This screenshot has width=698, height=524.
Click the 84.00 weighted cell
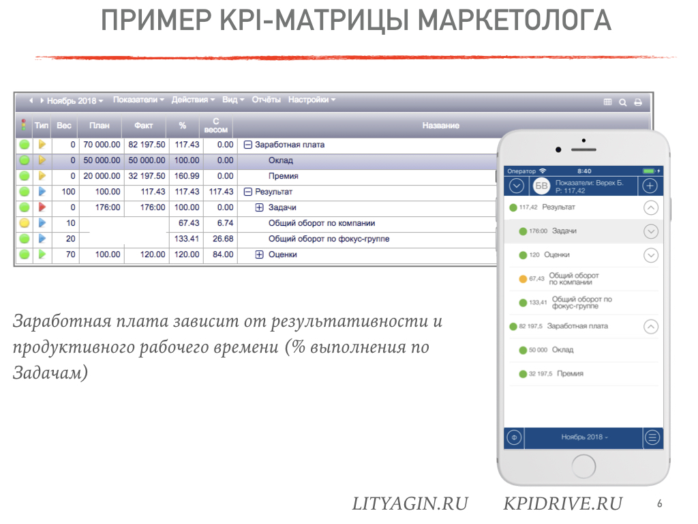[222, 254]
